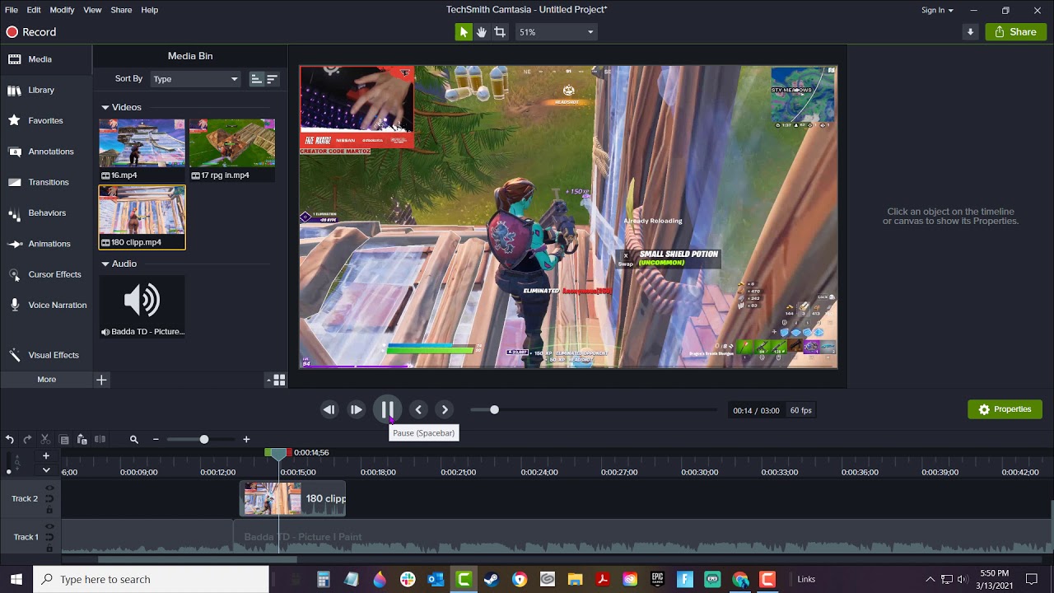Redo the last action
Image resolution: width=1054 pixels, height=593 pixels.
(27, 440)
